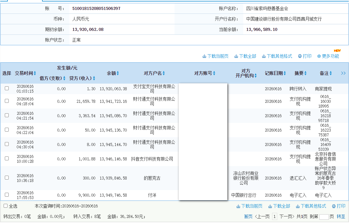The width and height of the screenshot is (349, 223).
Task: Sort by 交易时间 column arrows
Action: [x=35, y=73]
